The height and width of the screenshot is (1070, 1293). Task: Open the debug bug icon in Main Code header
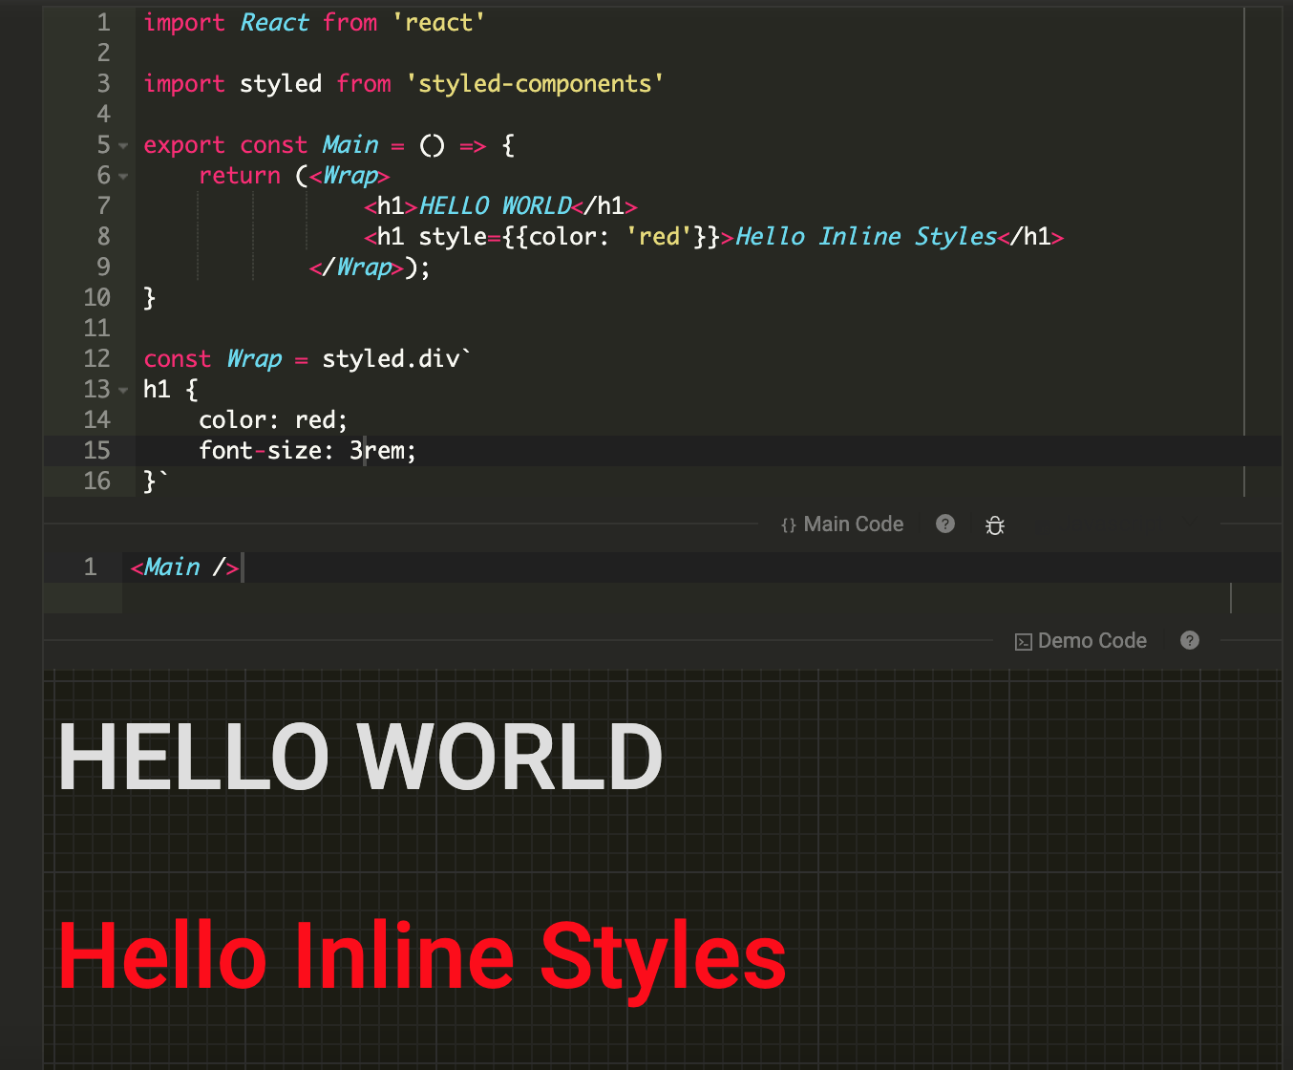point(994,524)
